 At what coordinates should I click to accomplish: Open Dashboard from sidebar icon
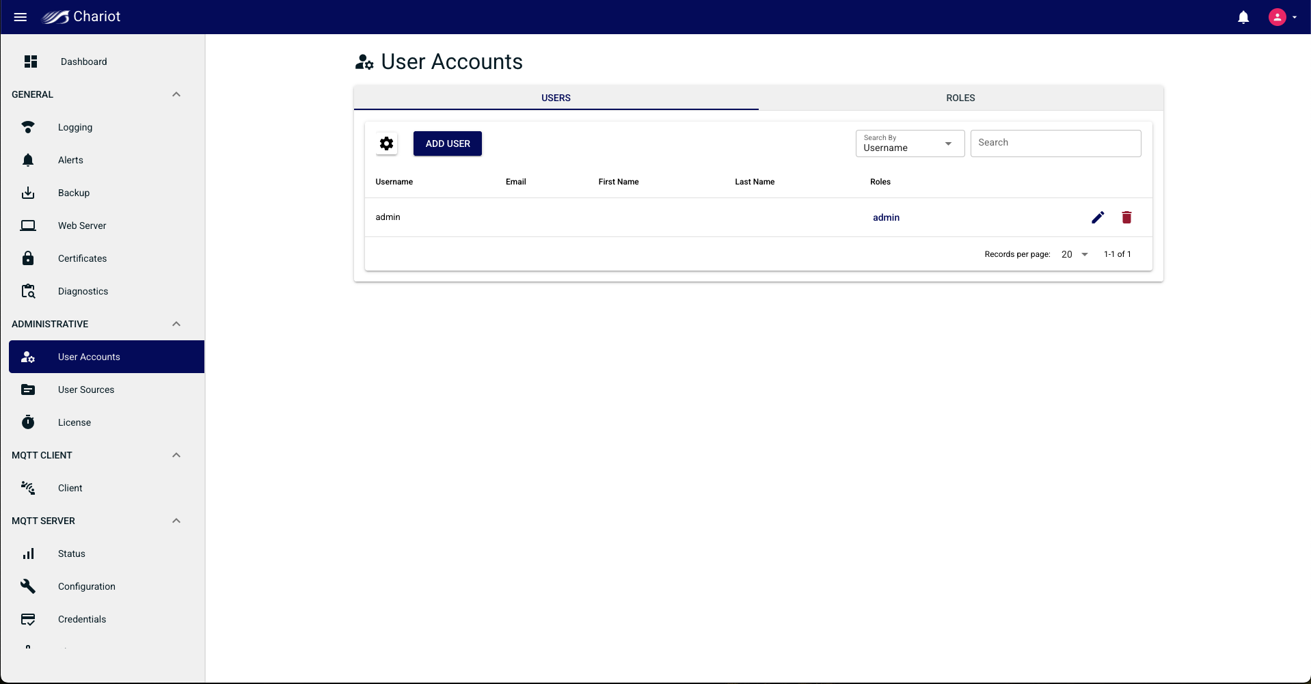click(31, 61)
